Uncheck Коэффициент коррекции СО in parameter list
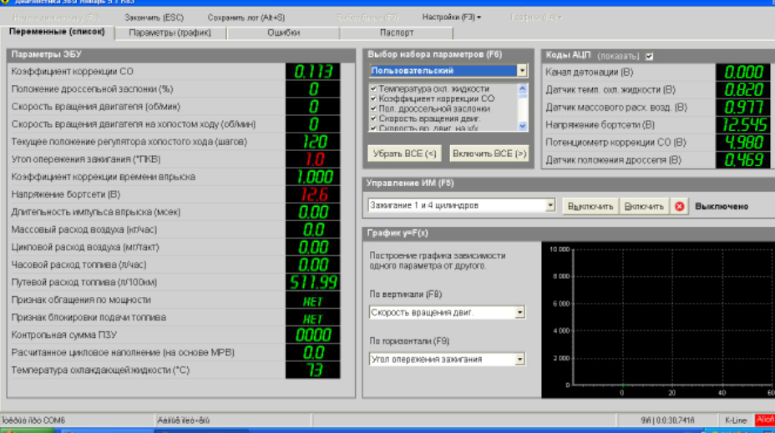This screenshot has height=433, width=775. 373,98
